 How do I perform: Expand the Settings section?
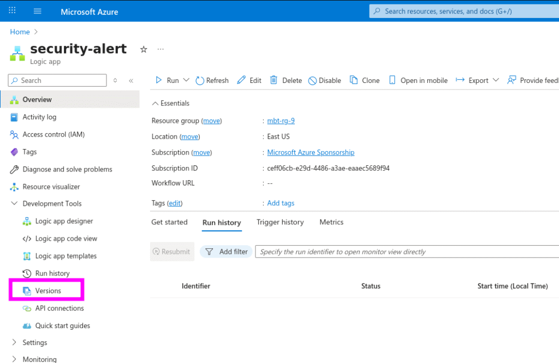[14, 343]
